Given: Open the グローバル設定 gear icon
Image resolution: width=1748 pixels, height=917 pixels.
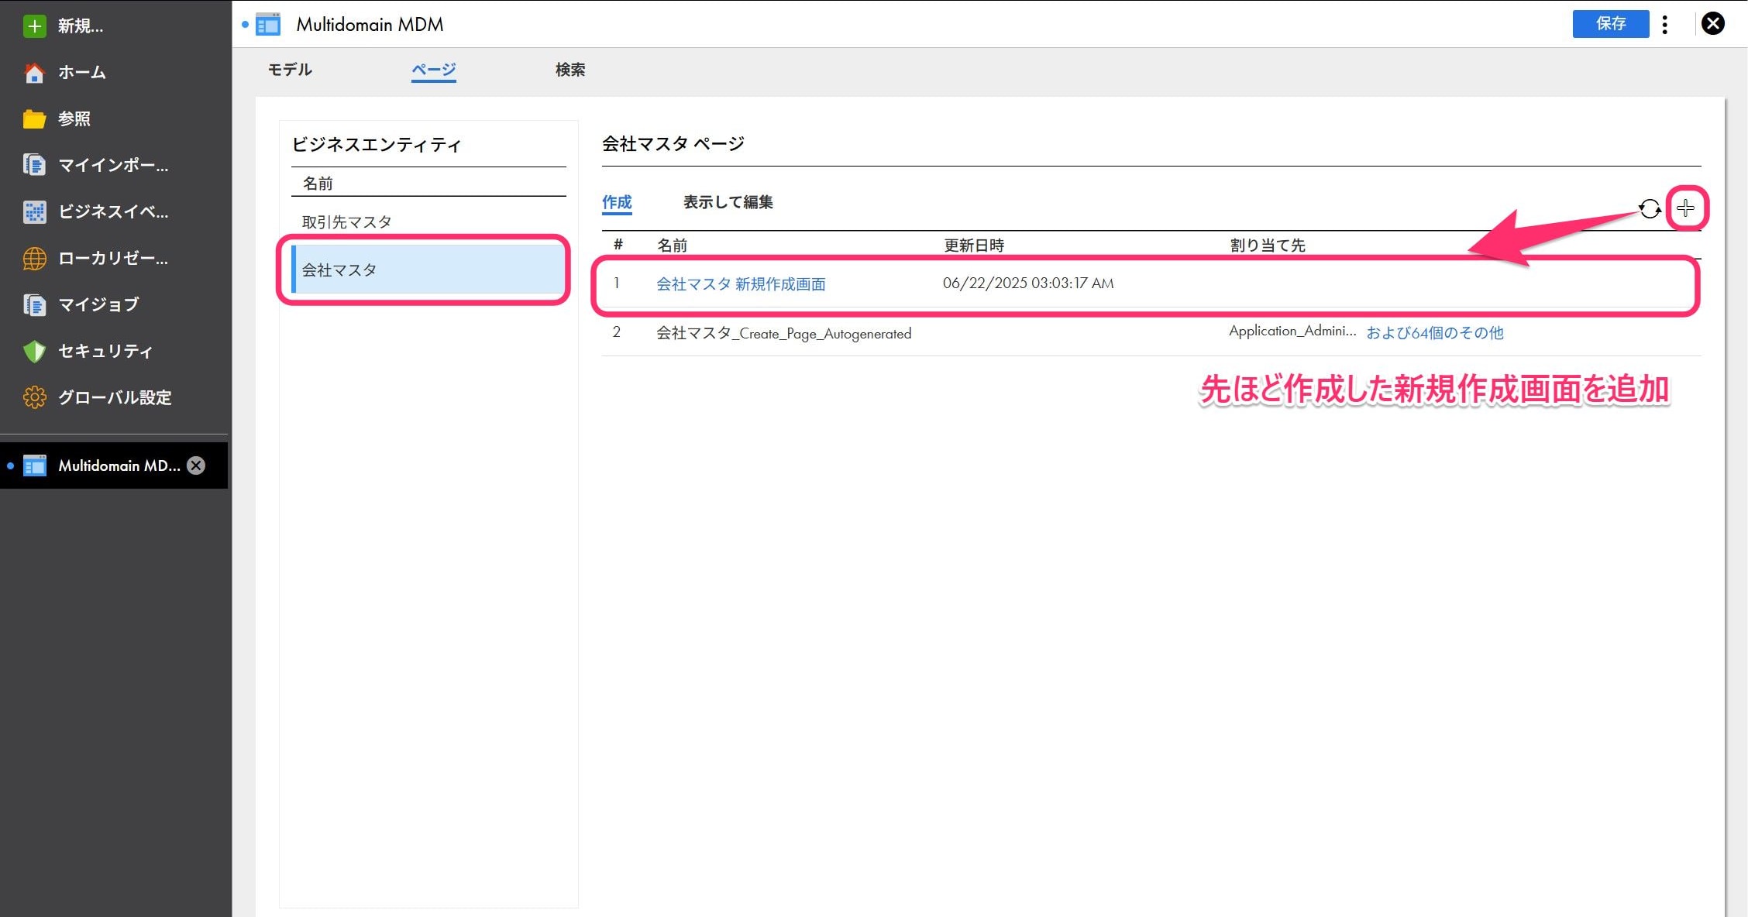Looking at the screenshot, I should (34, 397).
